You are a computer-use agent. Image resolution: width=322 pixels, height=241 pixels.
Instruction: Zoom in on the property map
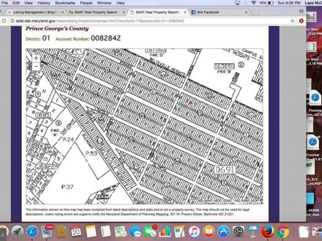[36, 58]
